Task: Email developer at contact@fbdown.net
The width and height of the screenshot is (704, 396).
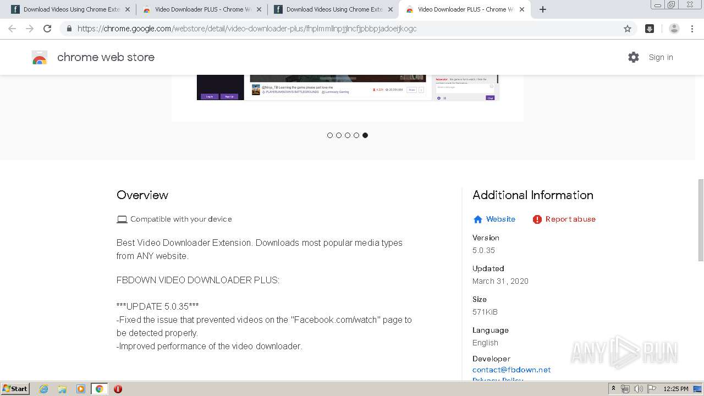Action: tap(512, 370)
